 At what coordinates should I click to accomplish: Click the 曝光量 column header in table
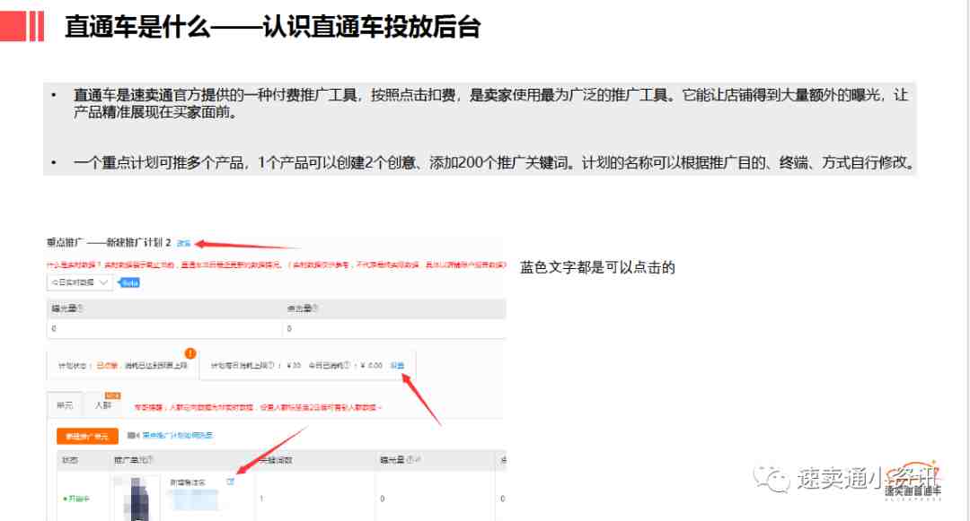tap(392, 461)
